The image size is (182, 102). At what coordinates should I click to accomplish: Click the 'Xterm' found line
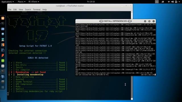(x=38, y=63)
